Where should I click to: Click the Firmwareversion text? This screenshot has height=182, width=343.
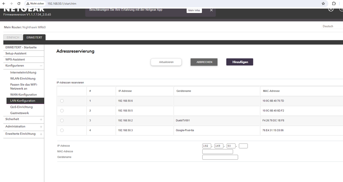point(27,15)
